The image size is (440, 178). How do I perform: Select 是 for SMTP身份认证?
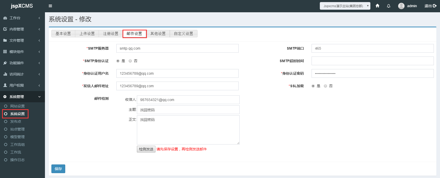(118, 61)
